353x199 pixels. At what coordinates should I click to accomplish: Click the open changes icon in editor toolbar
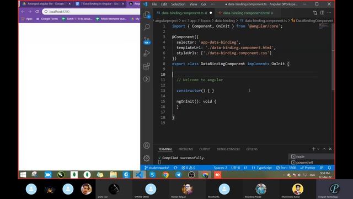pyautogui.click(x=315, y=13)
